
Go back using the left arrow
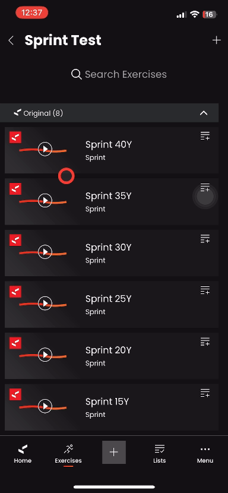point(11,40)
